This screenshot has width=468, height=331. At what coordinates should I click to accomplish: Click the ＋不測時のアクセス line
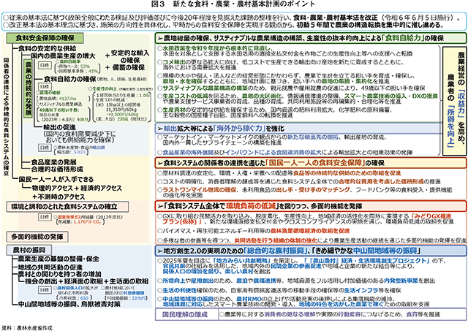click(58, 197)
